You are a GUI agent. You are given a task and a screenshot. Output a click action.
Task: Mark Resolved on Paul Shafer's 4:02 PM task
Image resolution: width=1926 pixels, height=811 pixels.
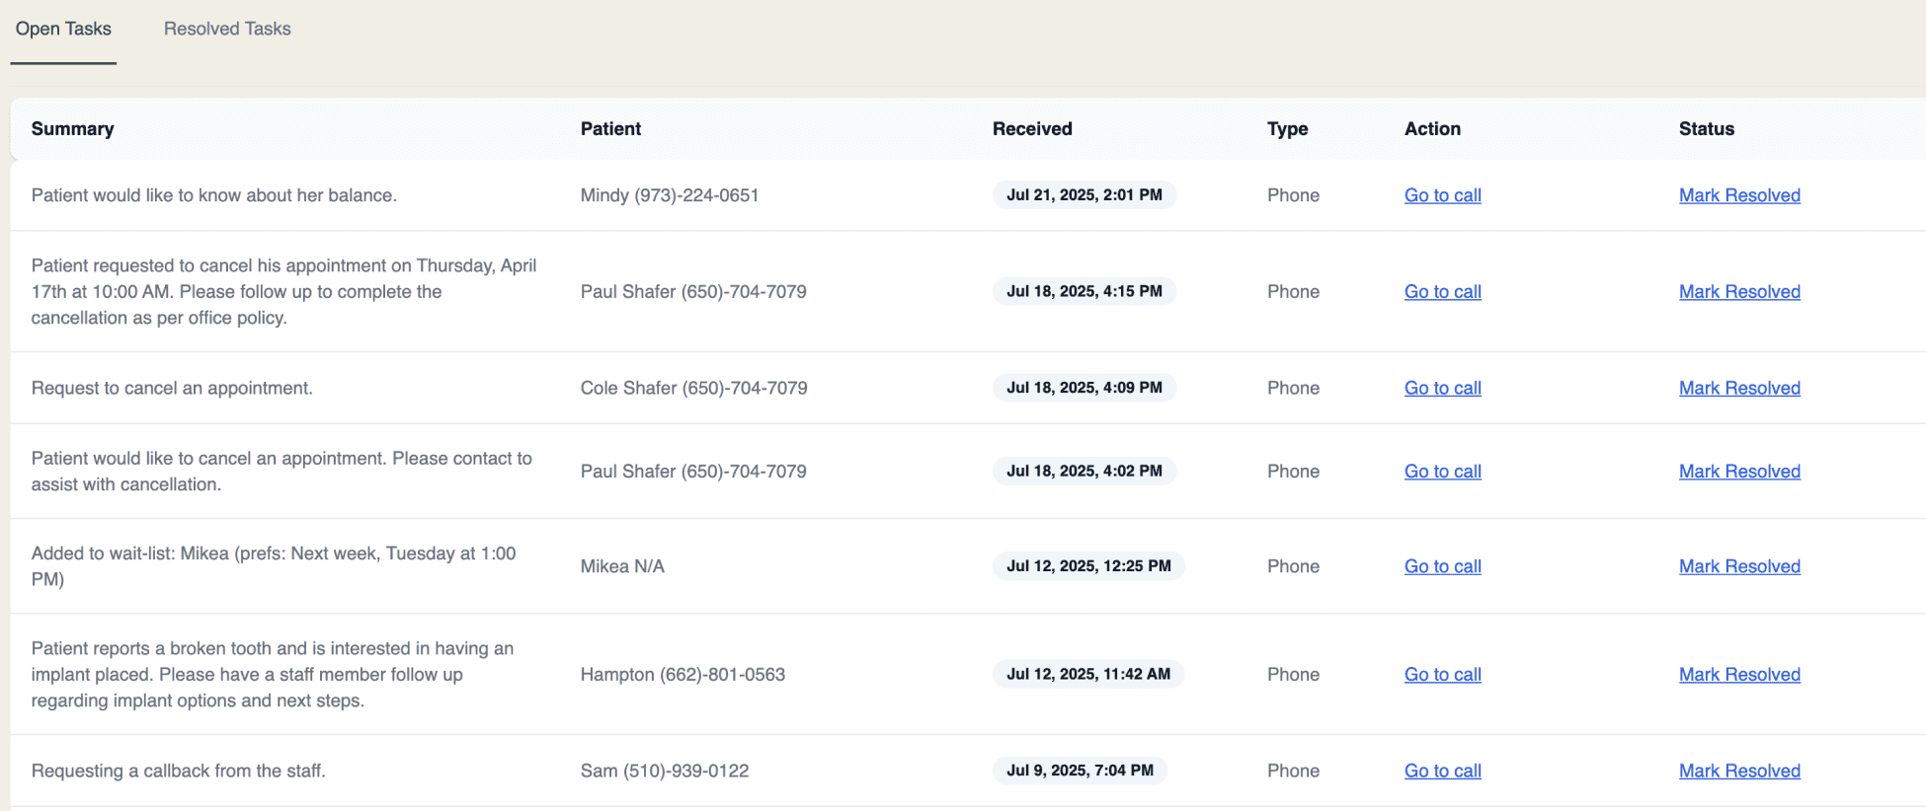point(1739,472)
